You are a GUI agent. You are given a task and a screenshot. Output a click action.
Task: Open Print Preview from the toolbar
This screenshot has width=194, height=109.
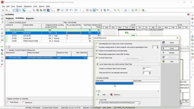point(7,10)
